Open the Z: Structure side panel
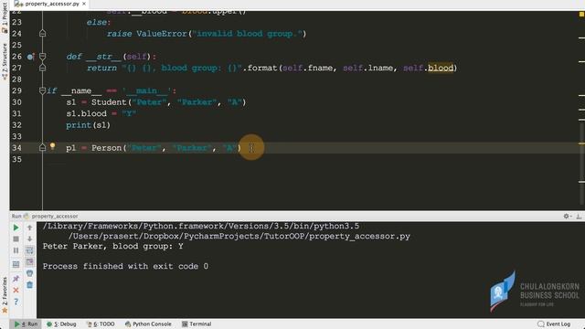This screenshot has width=585, height=329. click(x=5, y=61)
